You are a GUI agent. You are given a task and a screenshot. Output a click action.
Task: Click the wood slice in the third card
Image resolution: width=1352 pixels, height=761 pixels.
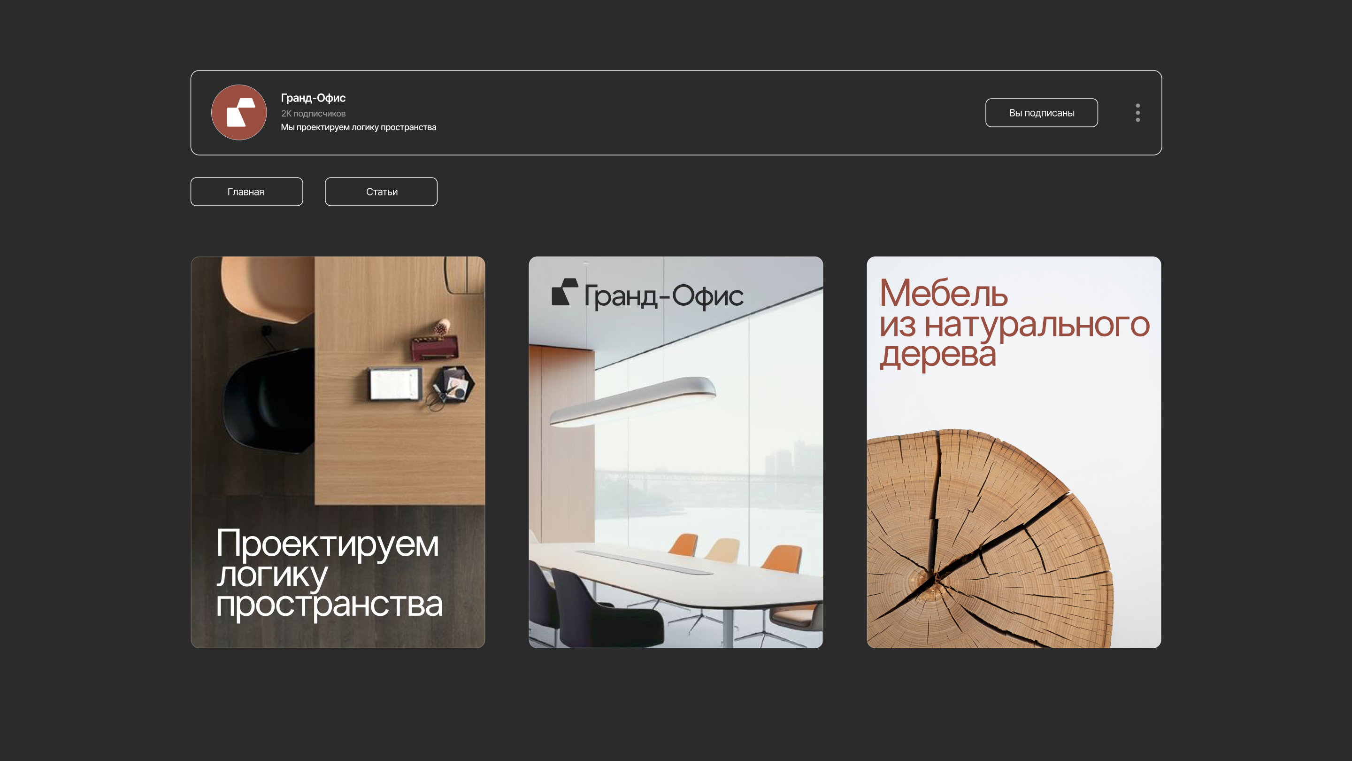tap(989, 539)
